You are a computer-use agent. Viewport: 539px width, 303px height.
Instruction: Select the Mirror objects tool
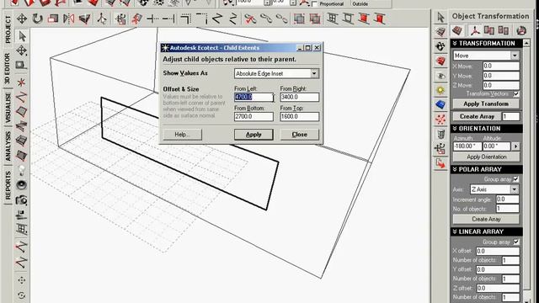tap(68, 19)
